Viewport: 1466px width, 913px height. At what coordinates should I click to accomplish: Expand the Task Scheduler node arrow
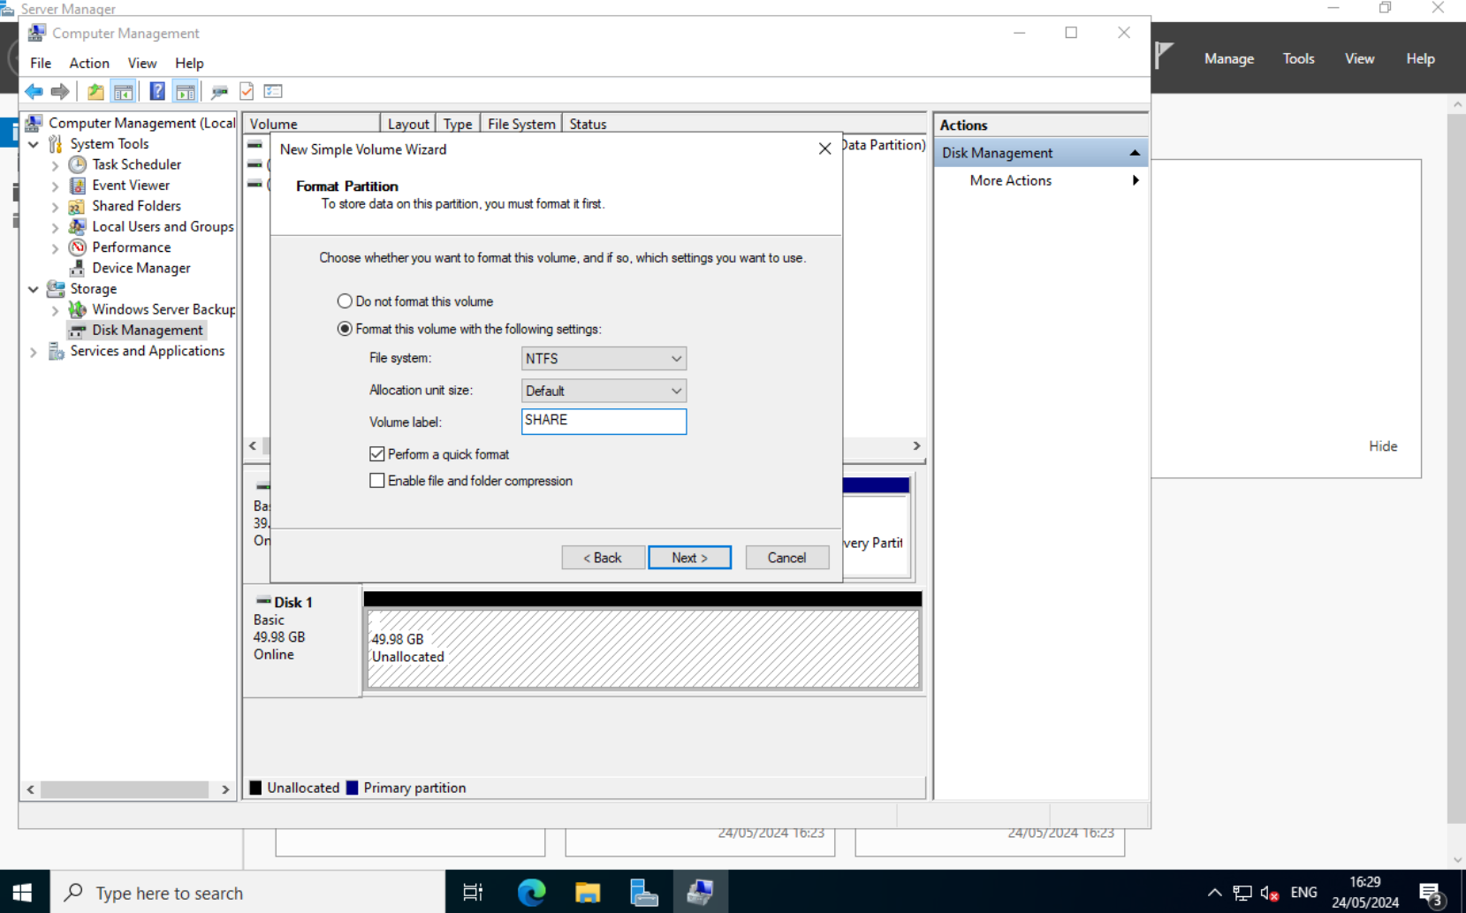(55, 165)
